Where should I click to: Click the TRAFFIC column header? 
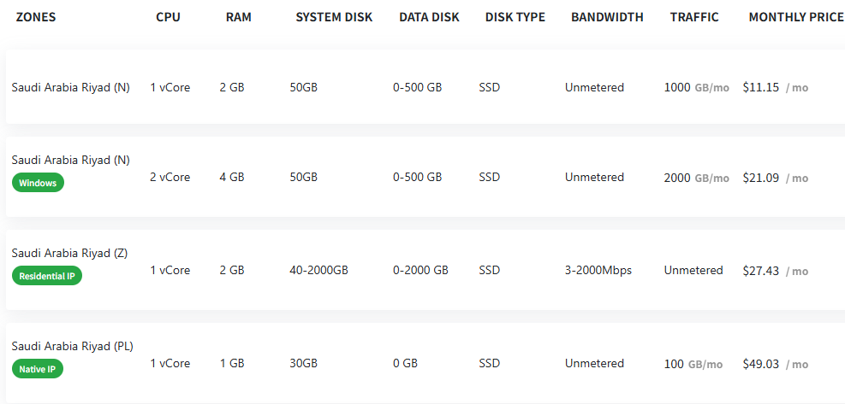click(x=694, y=17)
